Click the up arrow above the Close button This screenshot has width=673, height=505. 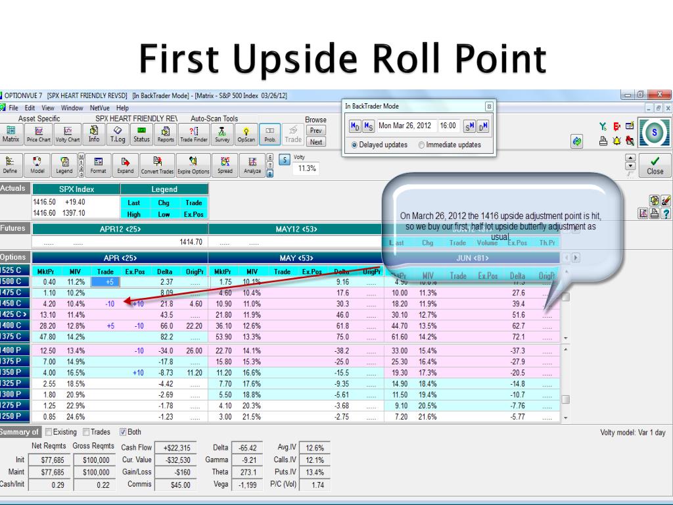pyautogui.click(x=630, y=158)
